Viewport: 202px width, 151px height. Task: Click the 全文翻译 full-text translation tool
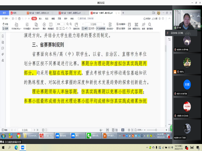tap(121, 29)
